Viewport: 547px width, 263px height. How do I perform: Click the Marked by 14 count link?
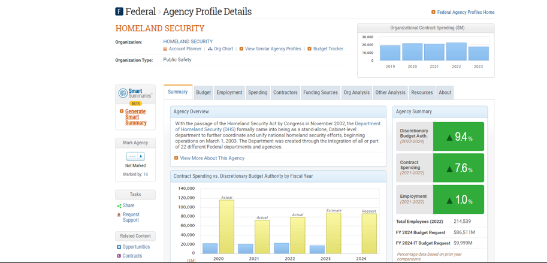(x=146, y=174)
